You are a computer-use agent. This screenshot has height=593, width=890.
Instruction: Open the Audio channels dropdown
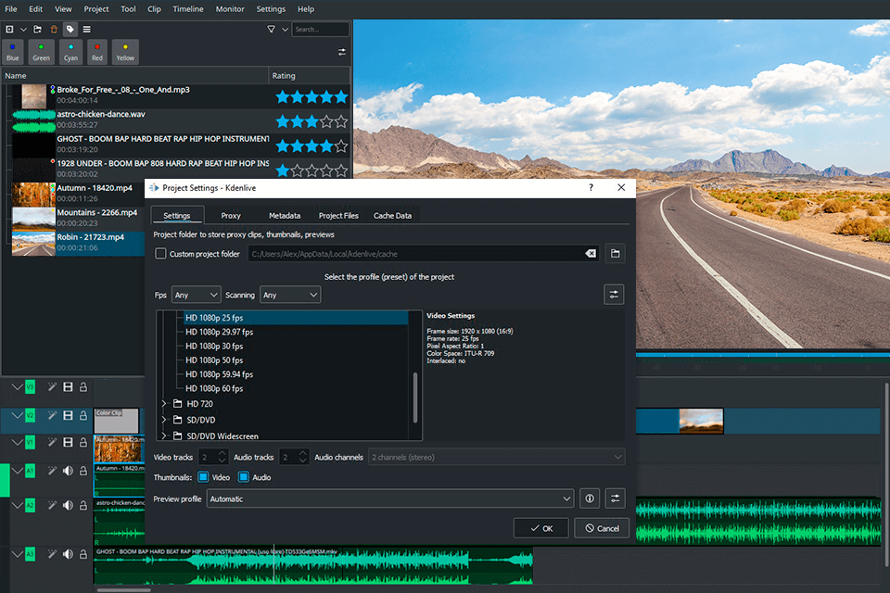(x=497, y=458)
